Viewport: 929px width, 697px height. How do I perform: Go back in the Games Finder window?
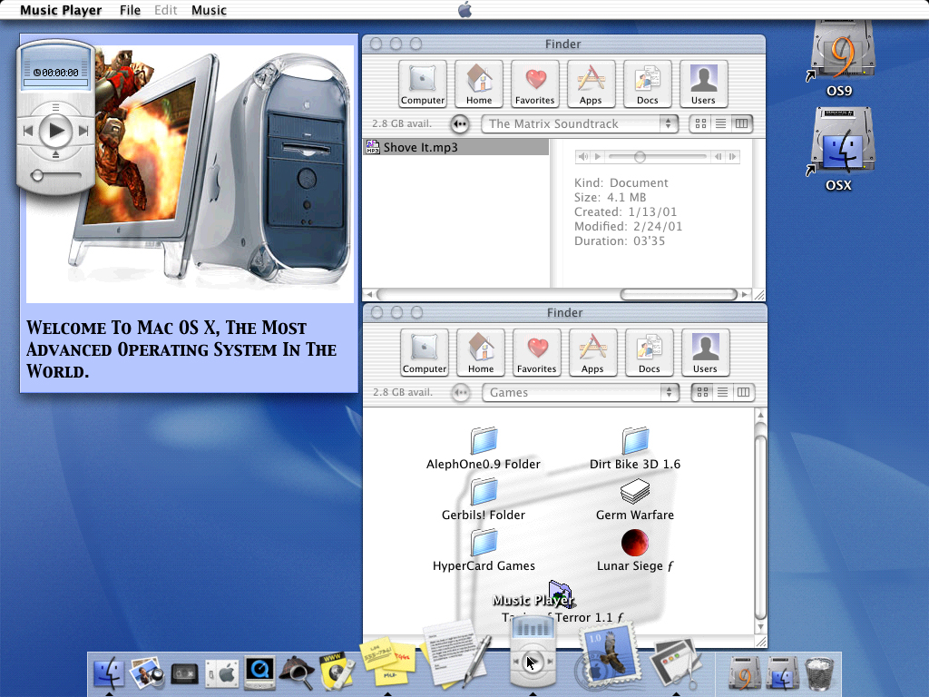tap(461, 392)
